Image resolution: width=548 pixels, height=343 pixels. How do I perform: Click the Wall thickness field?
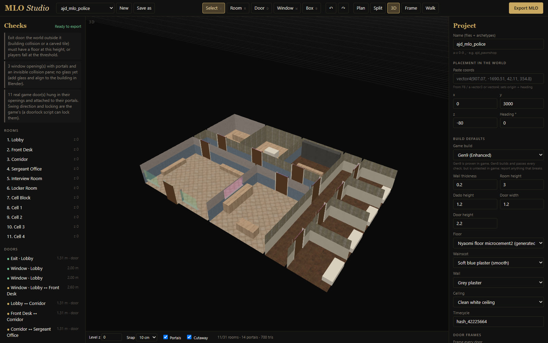(x=475, y=185)
